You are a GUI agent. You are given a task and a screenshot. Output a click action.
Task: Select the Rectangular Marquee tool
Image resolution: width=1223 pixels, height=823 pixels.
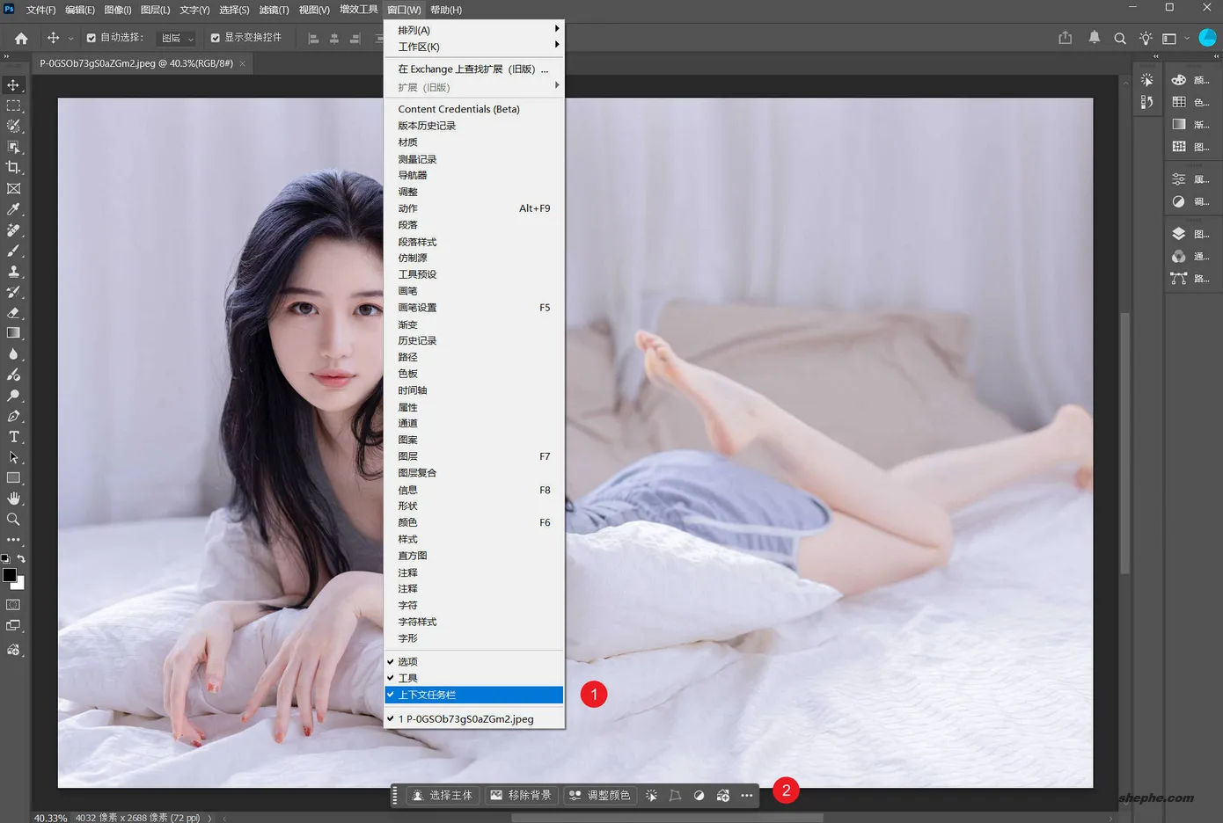pos(13,106)
